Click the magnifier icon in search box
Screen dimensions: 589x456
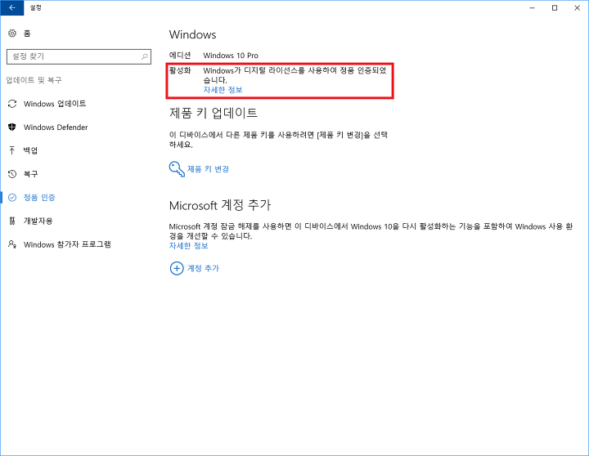(144, 56)
